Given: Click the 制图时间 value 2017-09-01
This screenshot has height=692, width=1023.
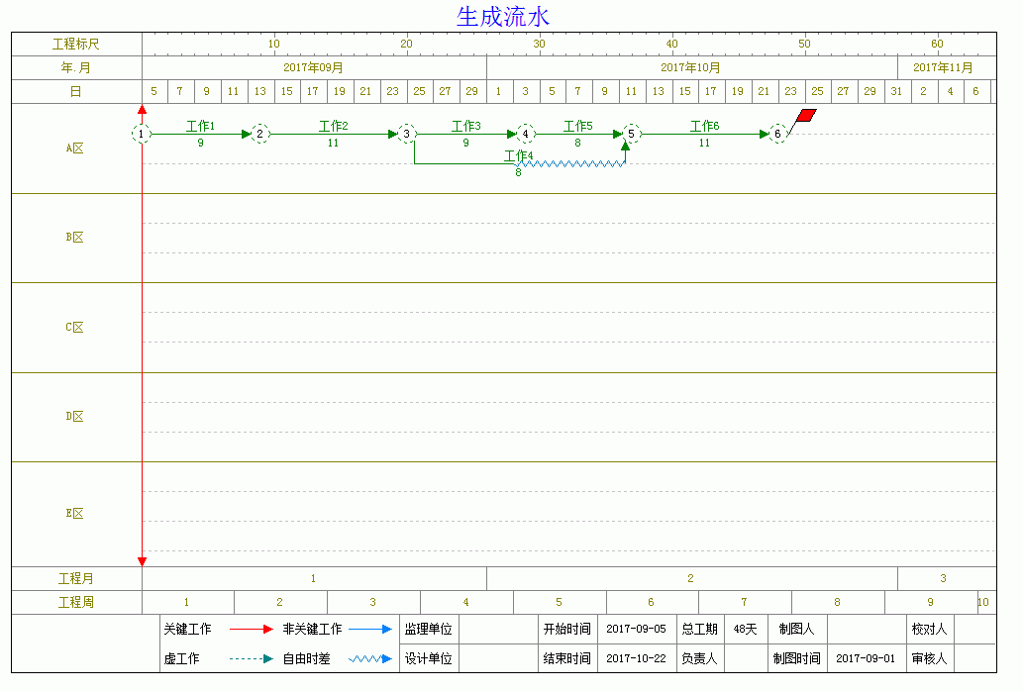Looking at the screenshot, I should click(x=866, y=658).
